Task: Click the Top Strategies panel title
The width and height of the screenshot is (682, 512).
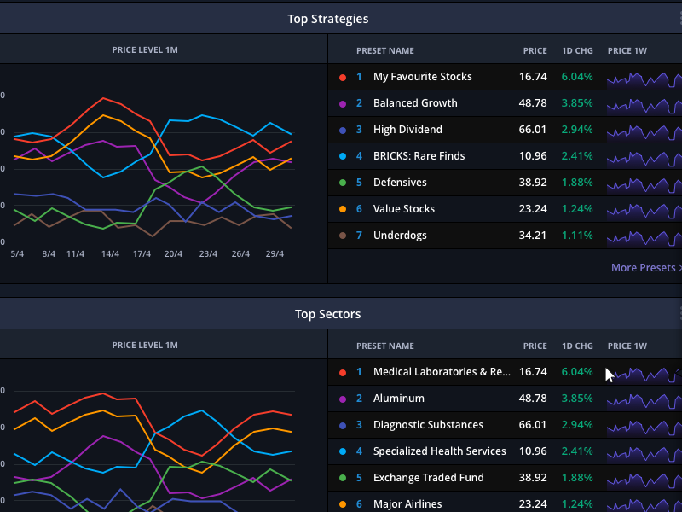Action: pos(328,19)
